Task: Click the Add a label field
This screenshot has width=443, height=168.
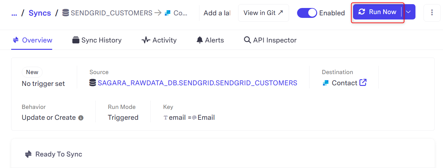Action: (217, 13)
